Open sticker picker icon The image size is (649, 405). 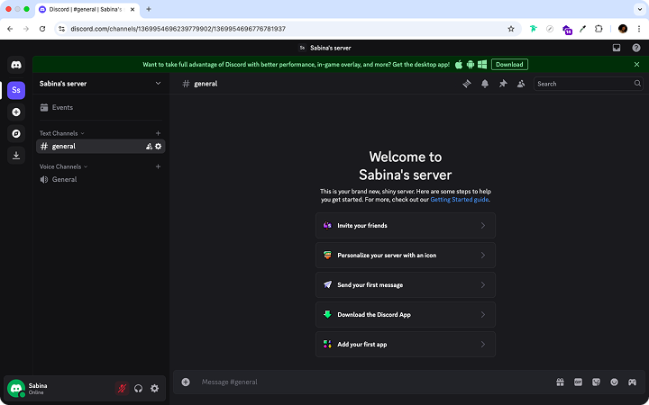(596, 382)
